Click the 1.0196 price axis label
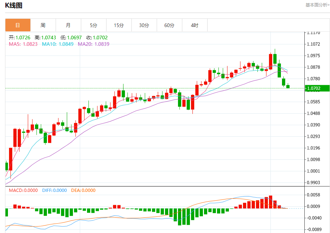Viewport: 330px width, 233px height. point(313,148)
